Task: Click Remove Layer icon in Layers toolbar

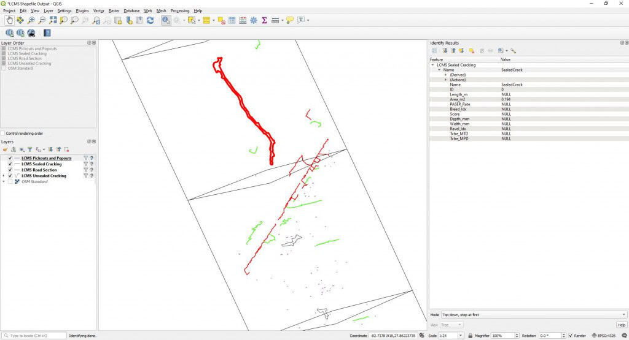Action: pyautogui.click(x=66, y=149)
